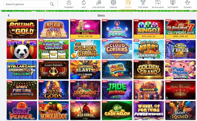The height and width of the screenshot is (121, 197).
Task: Click into the Search games field
Action: coord(30,4)
